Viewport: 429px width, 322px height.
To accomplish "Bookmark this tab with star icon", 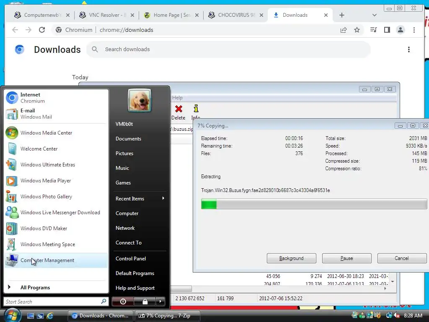I will [357, 30].
